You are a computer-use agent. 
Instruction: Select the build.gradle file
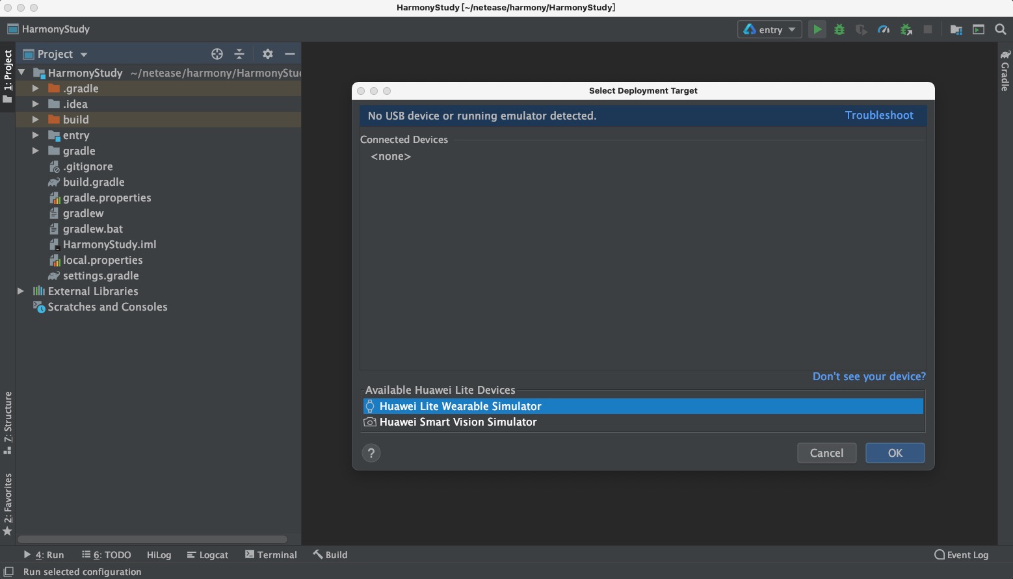coord(94,182)
